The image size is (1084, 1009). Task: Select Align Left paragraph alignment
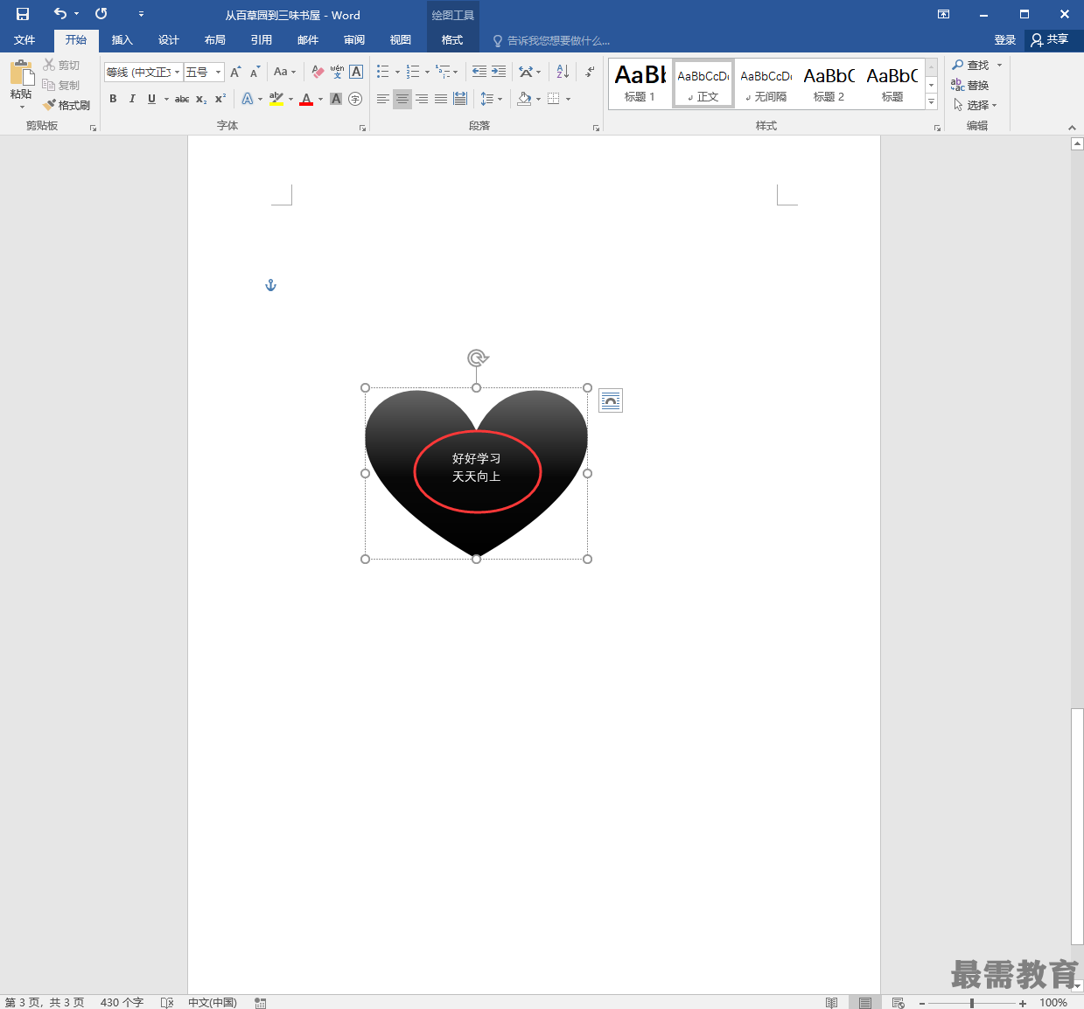(382, 99)
